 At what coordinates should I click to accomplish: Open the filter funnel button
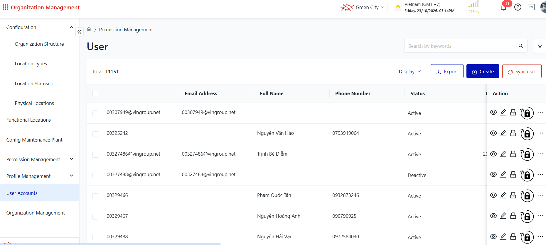[x=540, y=46]
